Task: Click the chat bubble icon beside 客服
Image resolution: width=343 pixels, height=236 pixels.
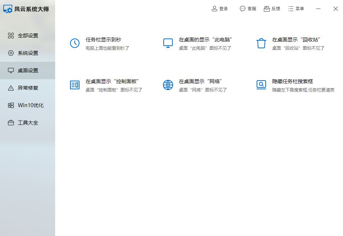Action: [242, 8]
